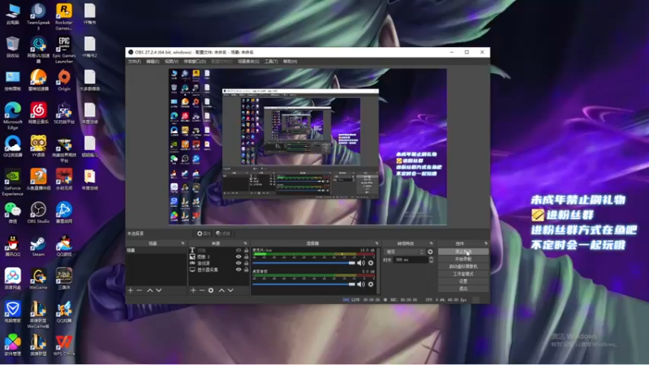Open scene transition settings gear icon

(430, 251)
